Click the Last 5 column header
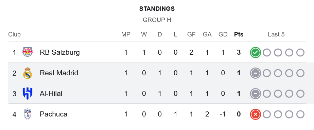Viewport: 314px width, 130px height. point(276,34)
